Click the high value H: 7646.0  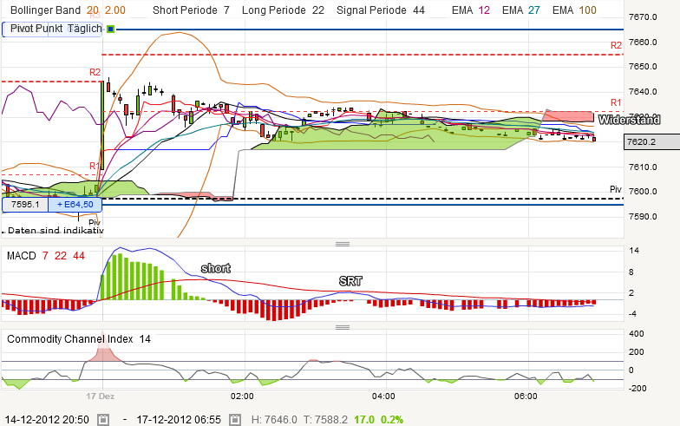click(274, 420)
